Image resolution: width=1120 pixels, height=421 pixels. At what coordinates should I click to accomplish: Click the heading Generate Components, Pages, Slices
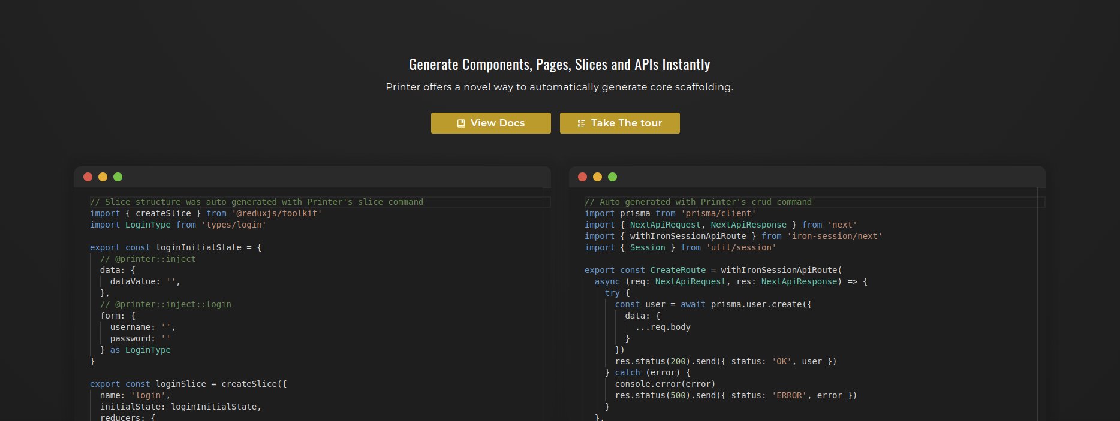pyautogui.click(x=559, y=65)
